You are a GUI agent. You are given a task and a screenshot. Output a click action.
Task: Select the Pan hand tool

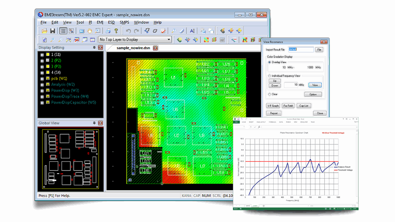tap(90, 31)
